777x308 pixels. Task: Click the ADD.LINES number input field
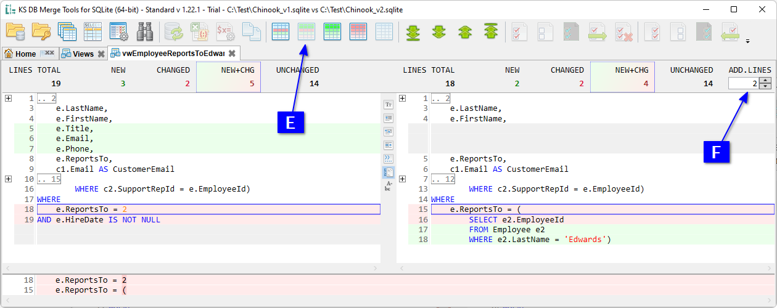pos(743,83)
